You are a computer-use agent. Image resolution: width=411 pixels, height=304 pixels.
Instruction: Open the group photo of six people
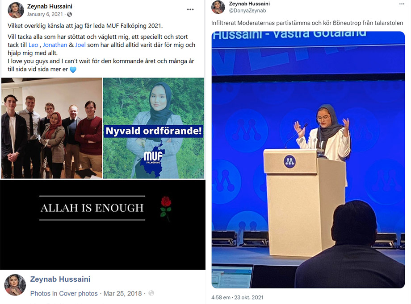[52, 128]
